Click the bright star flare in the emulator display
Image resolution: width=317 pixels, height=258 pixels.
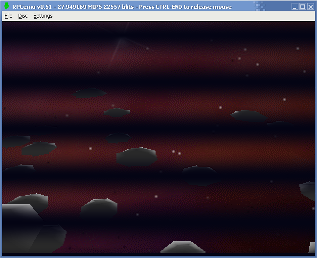pos(122,37)
